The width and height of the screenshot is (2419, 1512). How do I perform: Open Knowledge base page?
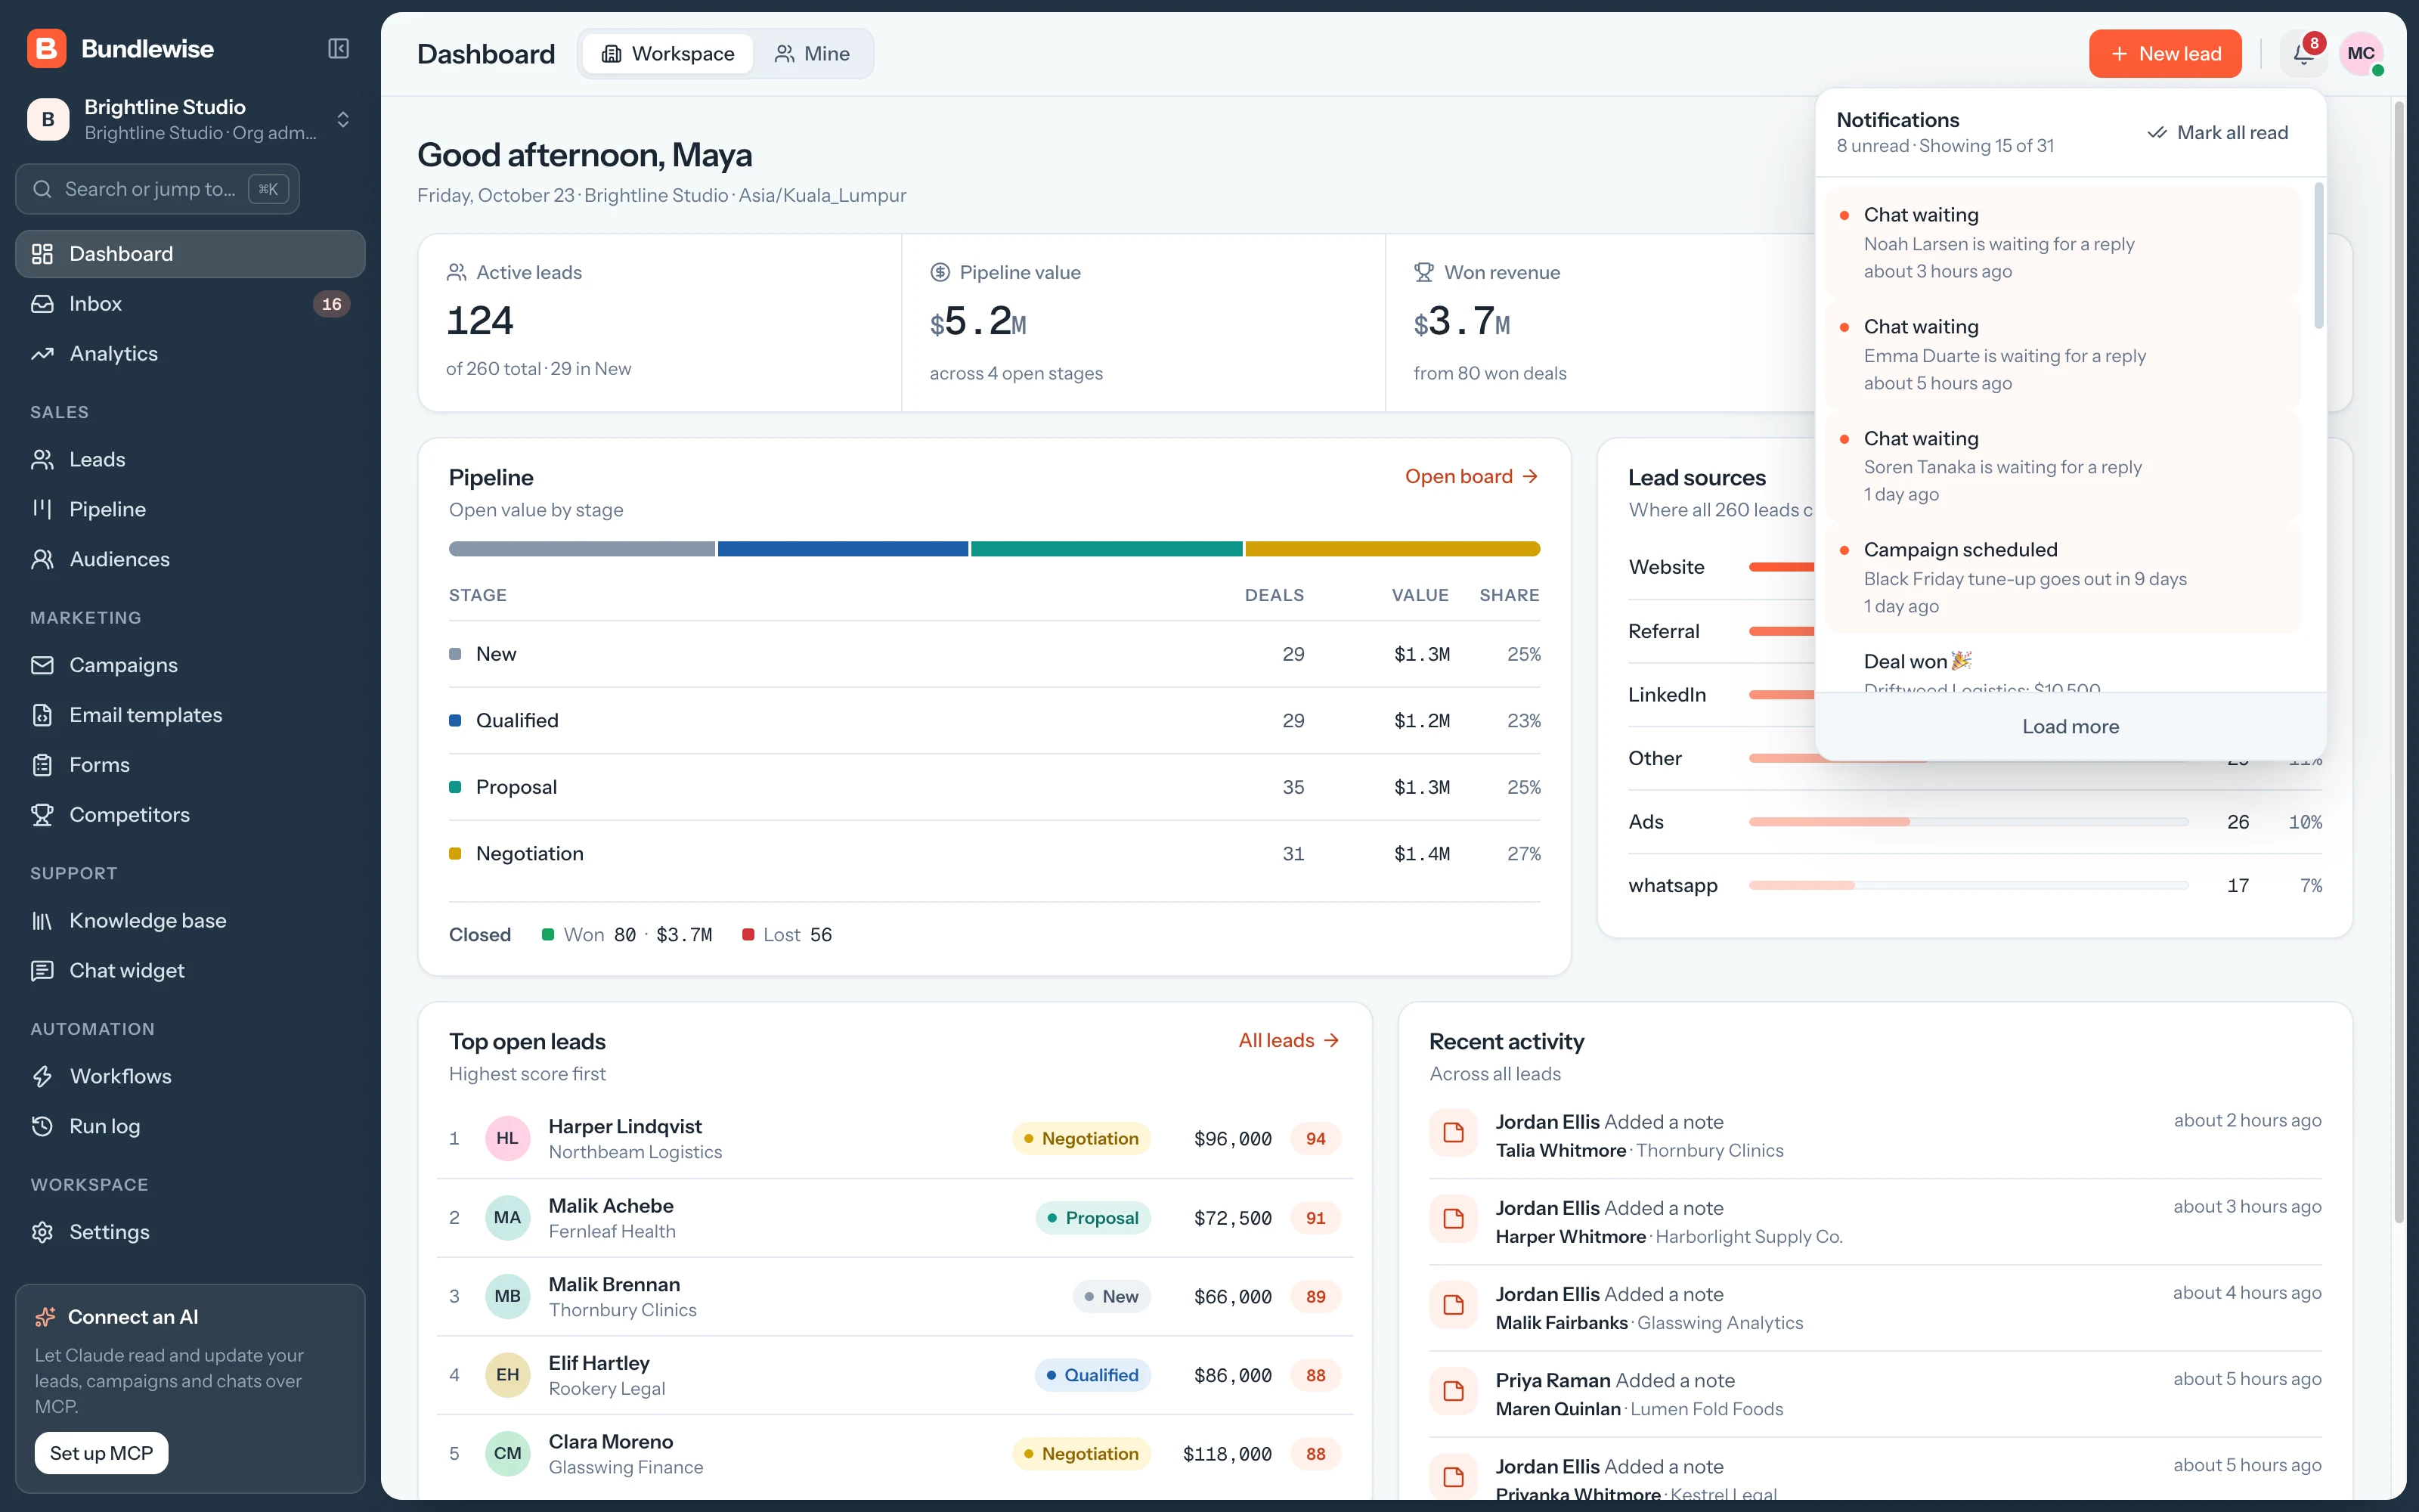pos(190,921)
